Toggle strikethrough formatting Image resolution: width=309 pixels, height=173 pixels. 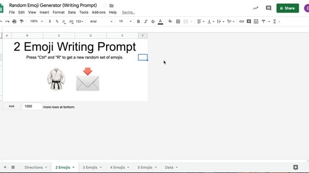pos(153,21)
